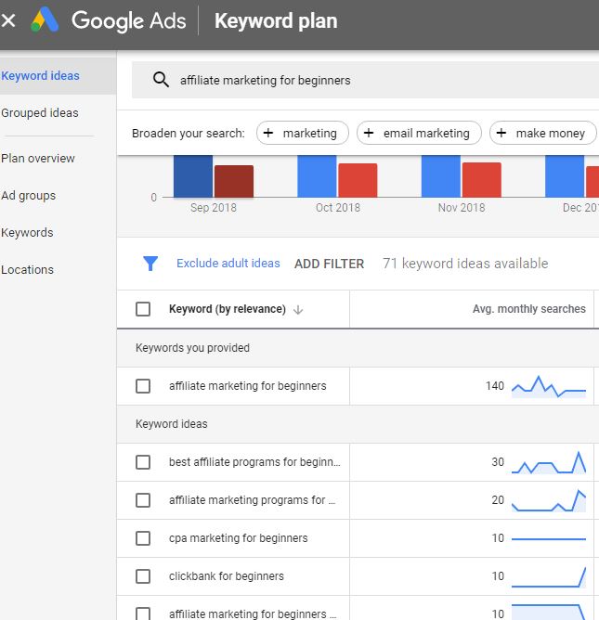Click the plus icon on the marketing chip
This screenshot has width=599, height=620.
click(x=268, y=133)
